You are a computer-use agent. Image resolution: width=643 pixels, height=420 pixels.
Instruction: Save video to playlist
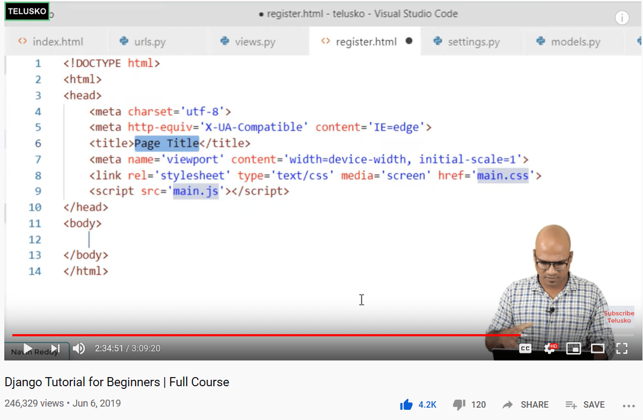click(585, 405)
